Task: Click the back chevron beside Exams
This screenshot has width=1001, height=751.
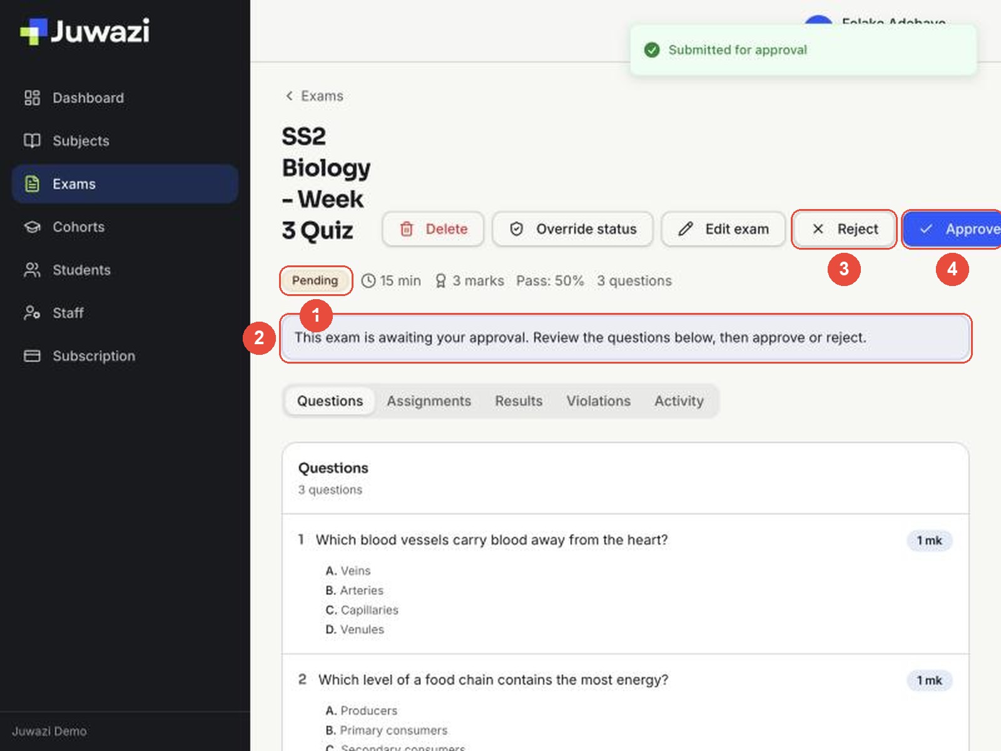Action: [289, 96]
